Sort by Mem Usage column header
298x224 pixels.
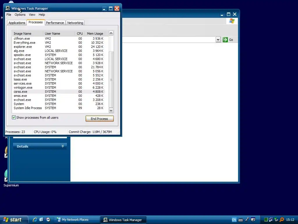(95, 34)
